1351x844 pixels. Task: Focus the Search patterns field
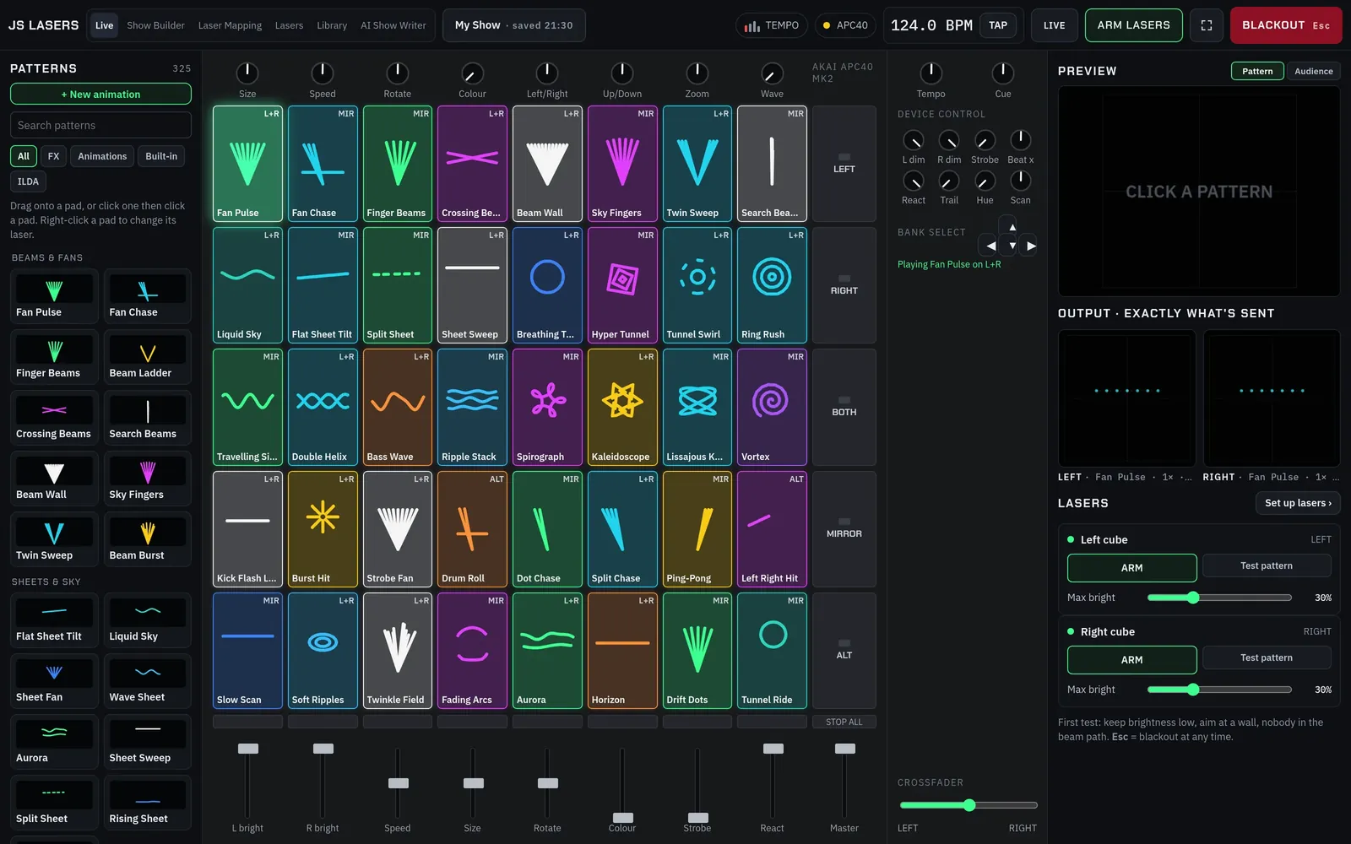100,125
